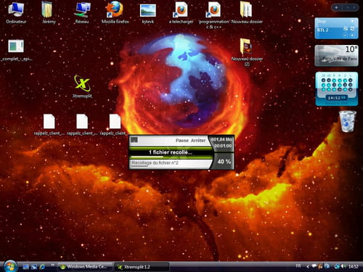Decrease volume with radio gadget minus button
This screenshot has width=363, height=272.
346,36
